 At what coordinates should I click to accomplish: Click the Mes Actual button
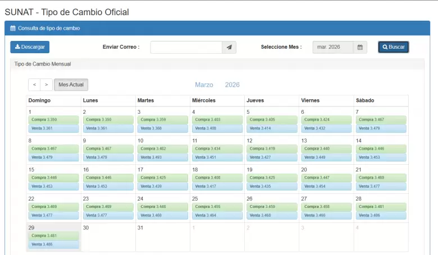click(71, 85)
